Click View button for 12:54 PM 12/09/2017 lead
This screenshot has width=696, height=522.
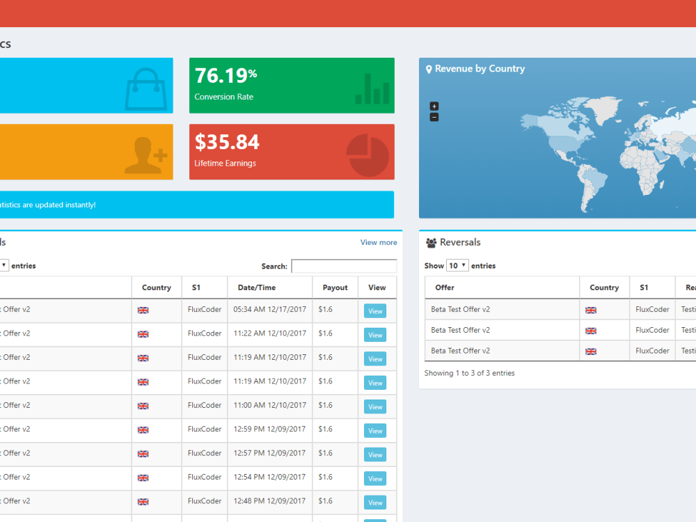point(375,479)
